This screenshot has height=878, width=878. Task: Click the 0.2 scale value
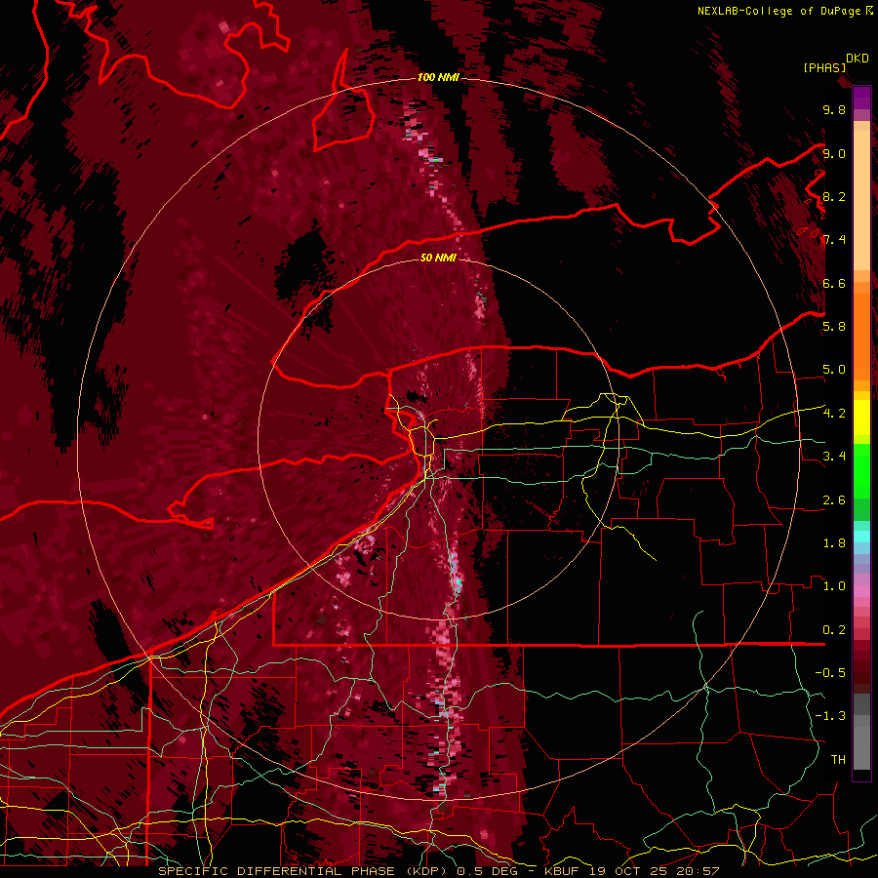[834, 630]
